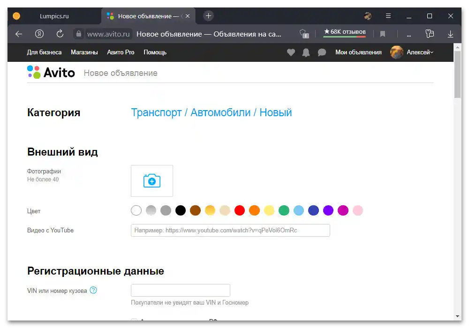Viewport: 469px width, 328px height.
Task: Click the Алексей user avatar
Action: (x=397, y=52)
